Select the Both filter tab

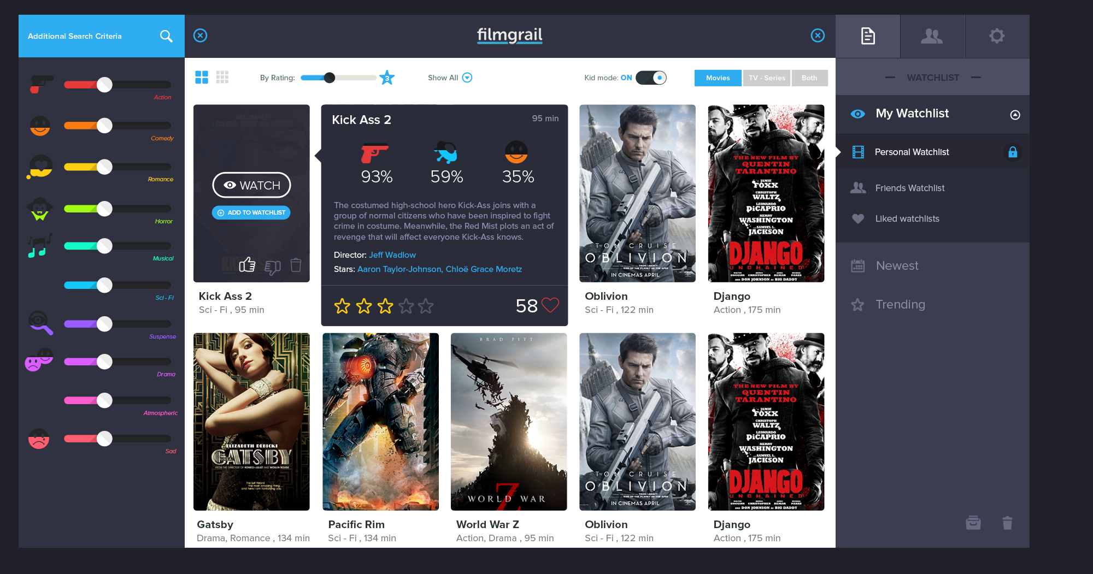click(x=809, y=78)
